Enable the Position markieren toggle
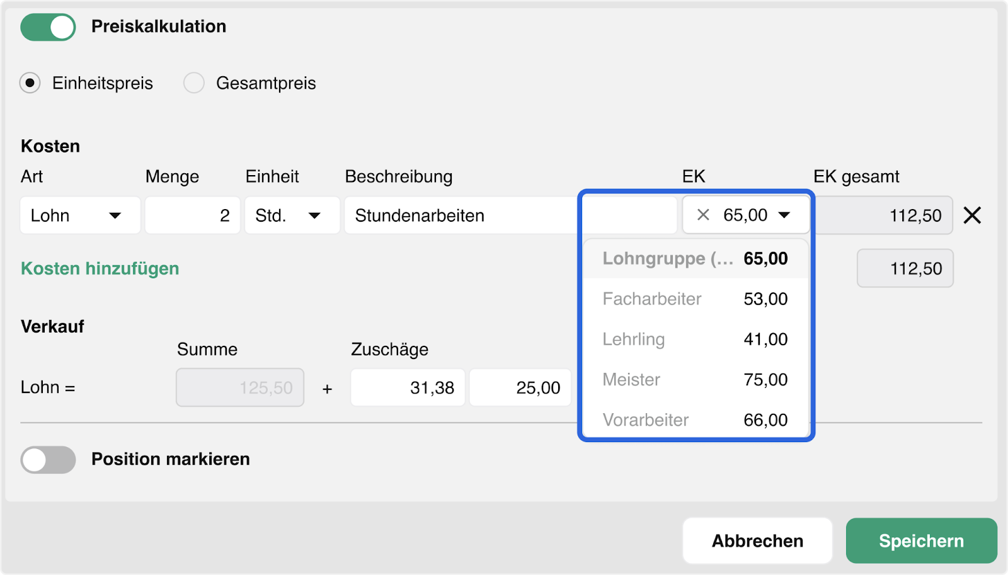 [48, 460]
